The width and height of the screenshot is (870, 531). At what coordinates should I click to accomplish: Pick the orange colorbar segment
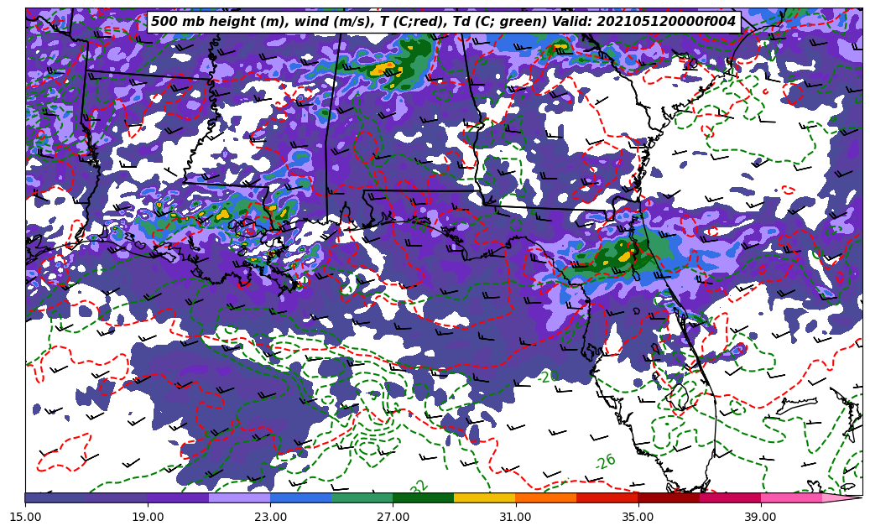pos(545,497)
